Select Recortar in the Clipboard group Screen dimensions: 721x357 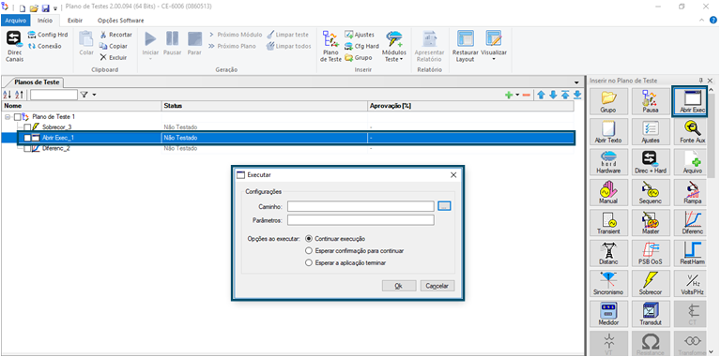click(115, 35)
